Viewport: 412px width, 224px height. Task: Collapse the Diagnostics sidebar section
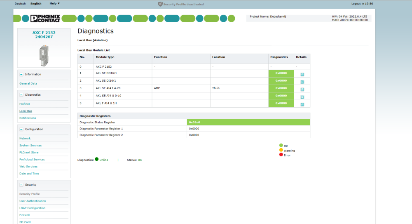pos(21,95)
